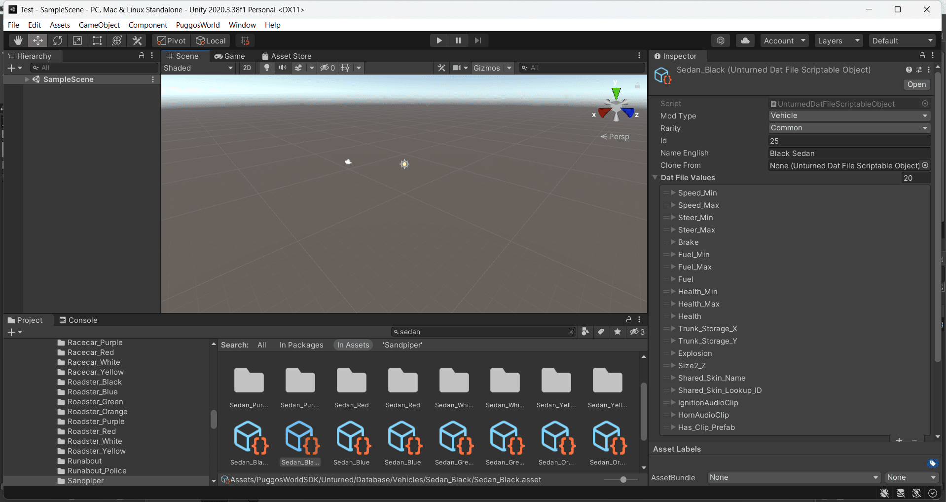Image resolution: width=946 pixels, height=502 pixels.
Task: Open the Mod Type dropdown
Action: pos(849,116)
